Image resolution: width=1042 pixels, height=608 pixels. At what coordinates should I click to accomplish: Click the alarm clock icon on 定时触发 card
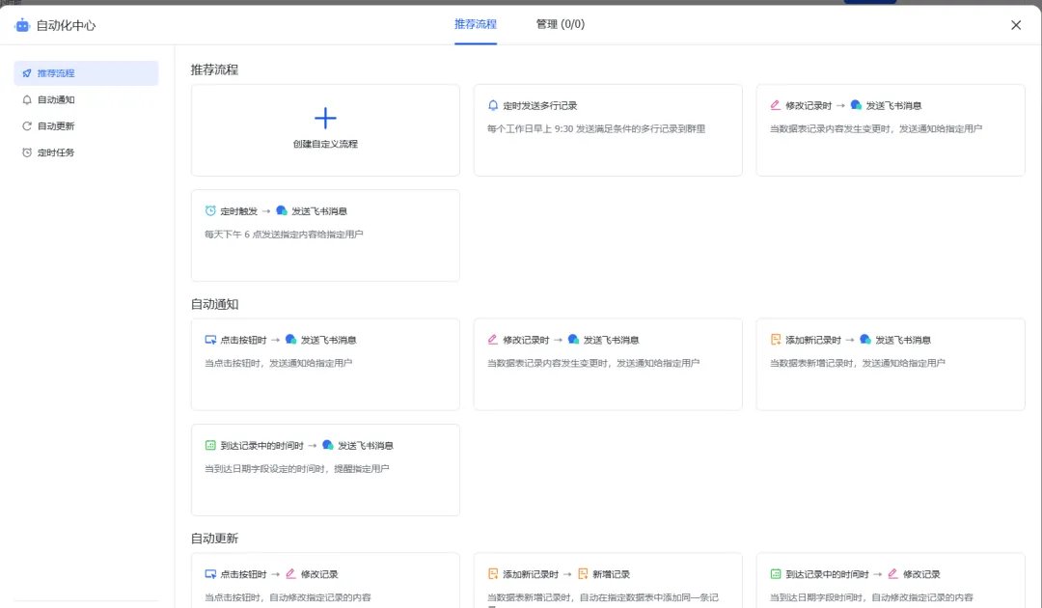click(210, 210)
